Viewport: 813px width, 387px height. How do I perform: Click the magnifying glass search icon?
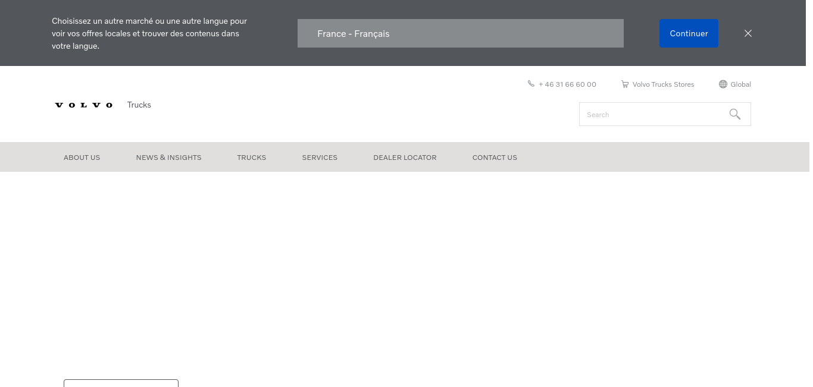pos(735,114)
